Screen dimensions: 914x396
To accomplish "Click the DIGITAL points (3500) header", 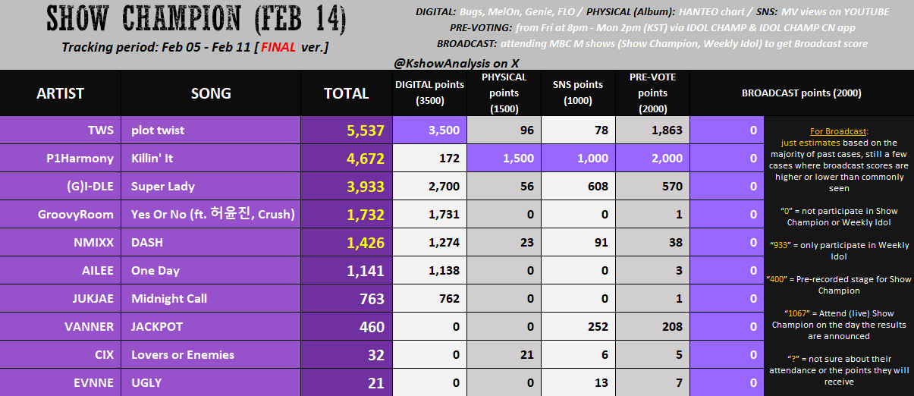I will (x=429, y=93).
